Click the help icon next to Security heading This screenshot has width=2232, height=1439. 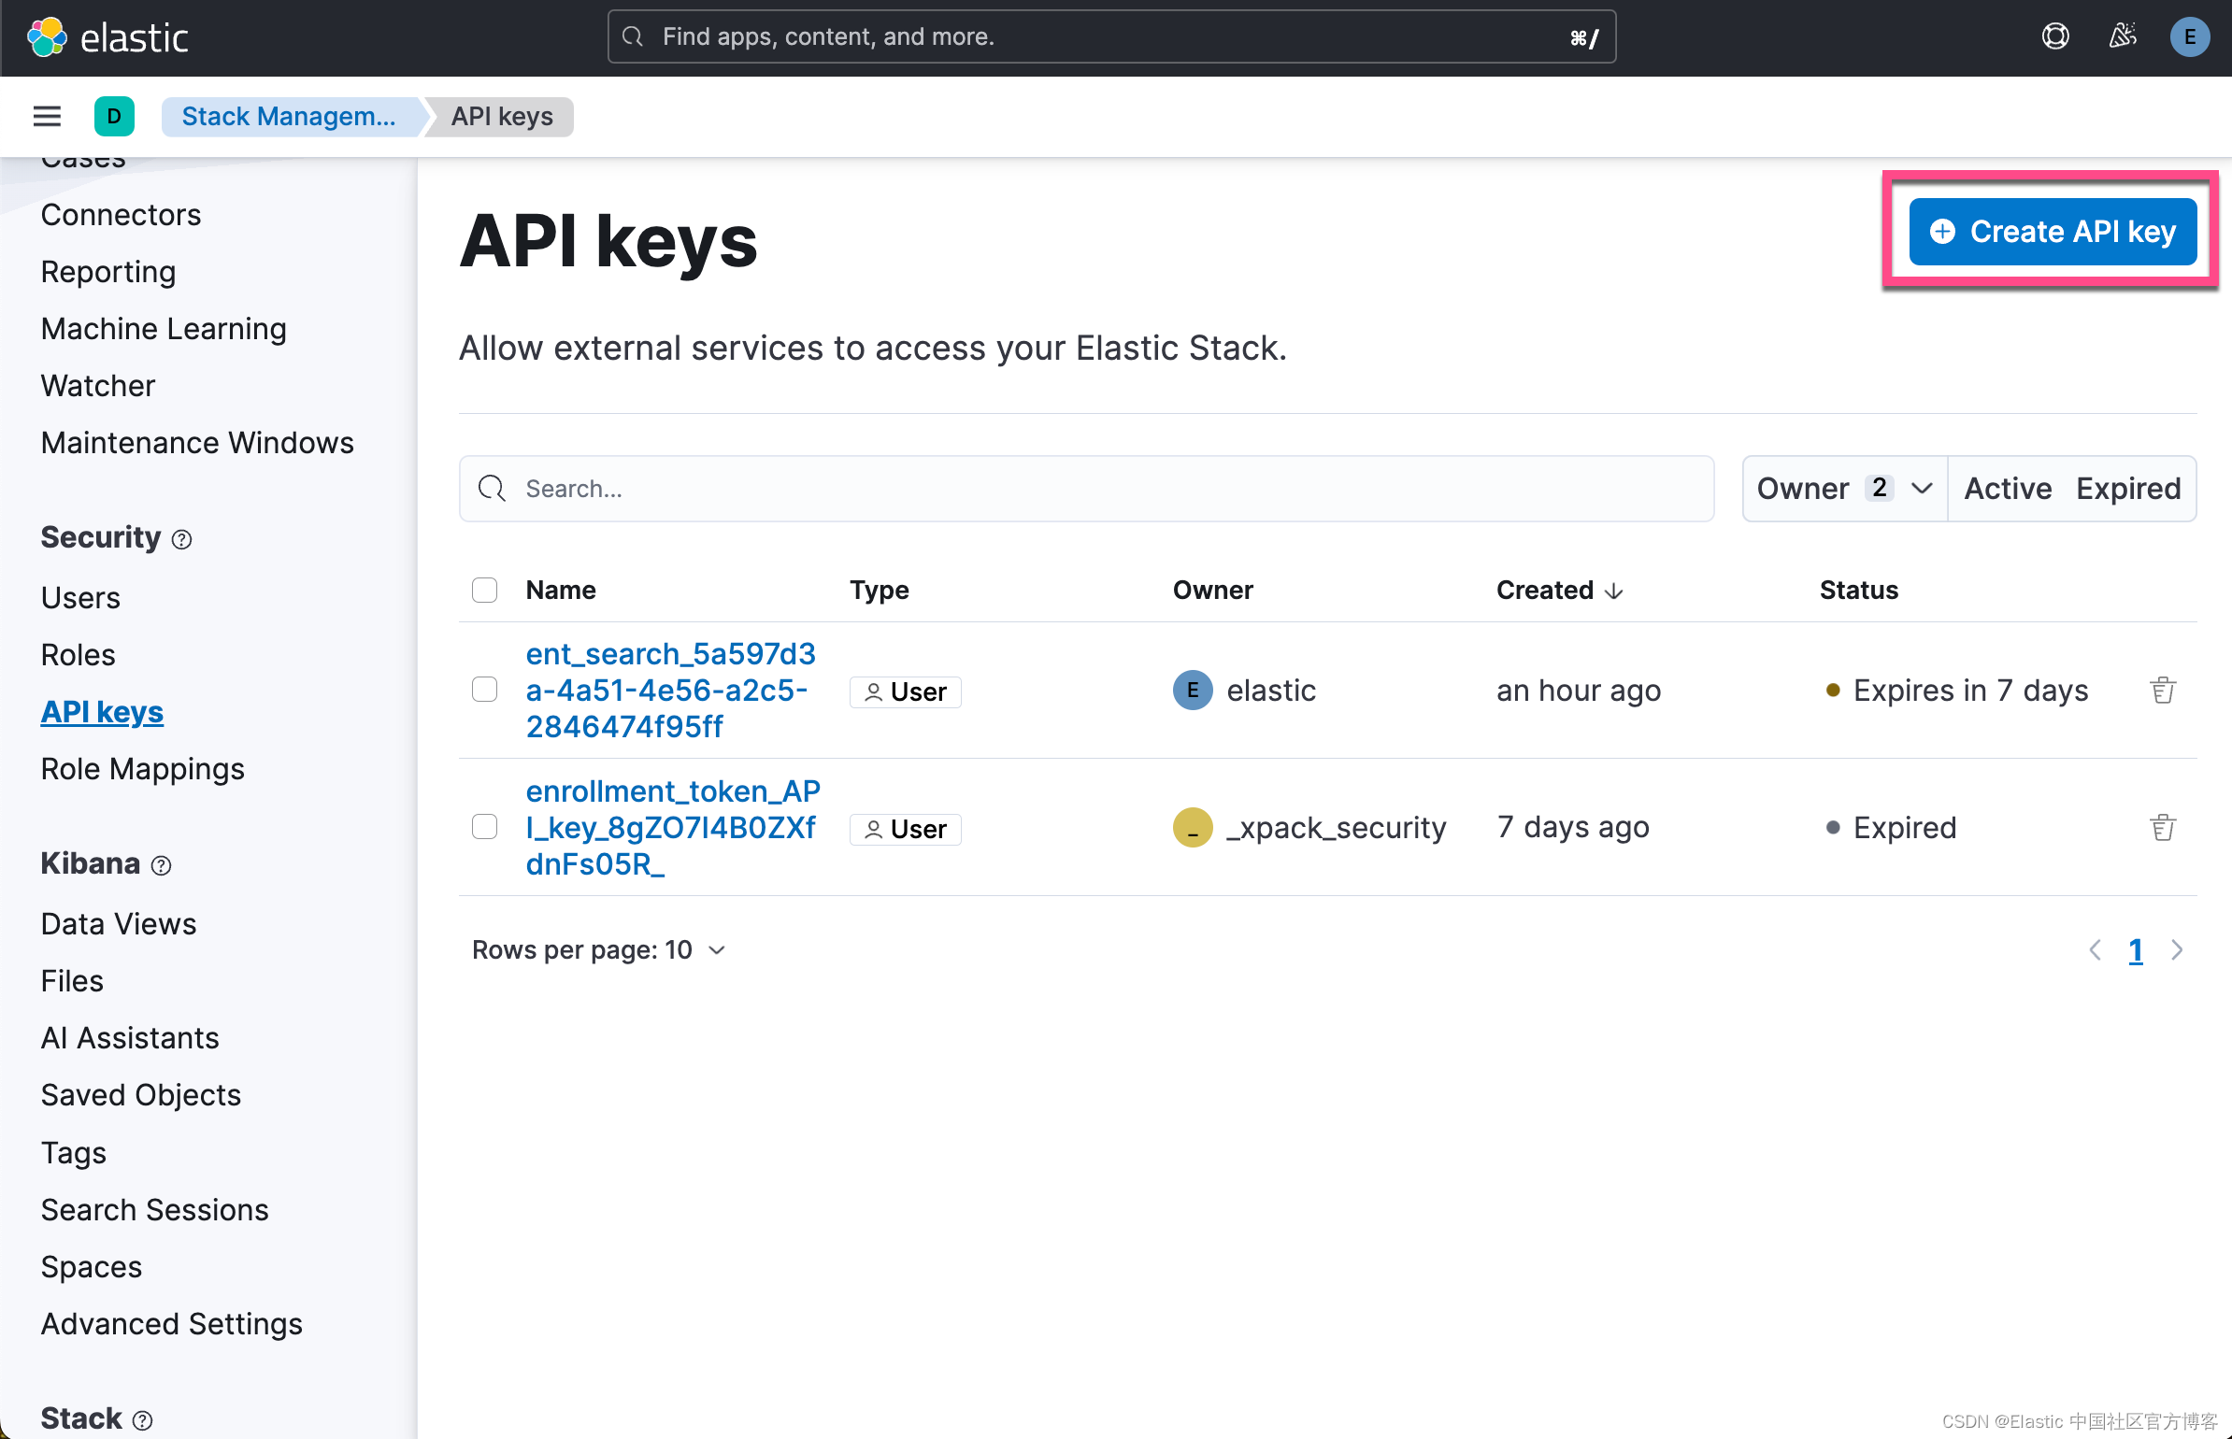click(181, 539)
